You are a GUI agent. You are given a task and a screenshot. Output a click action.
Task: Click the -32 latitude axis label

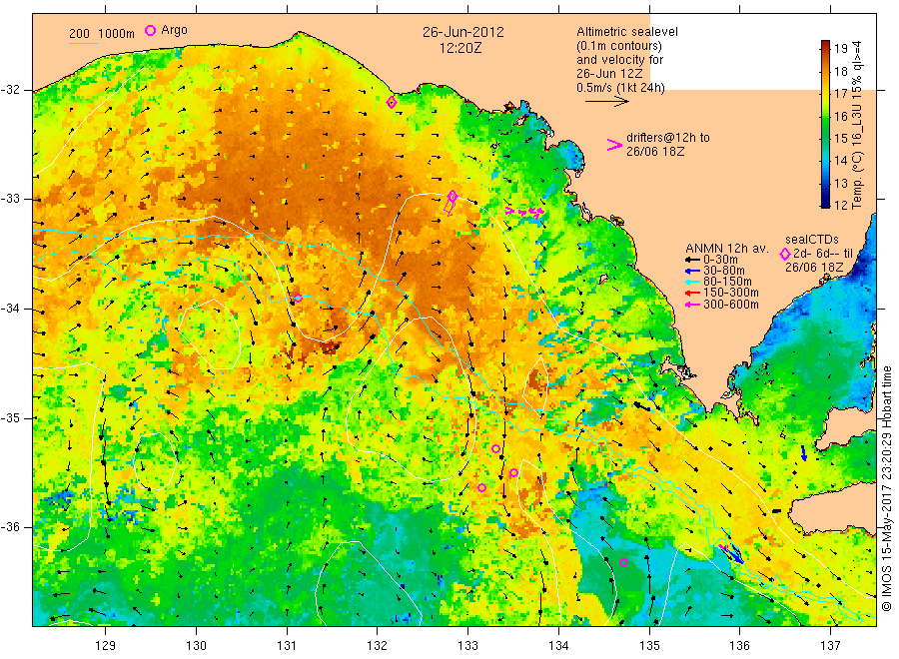(x=10, y=90)
